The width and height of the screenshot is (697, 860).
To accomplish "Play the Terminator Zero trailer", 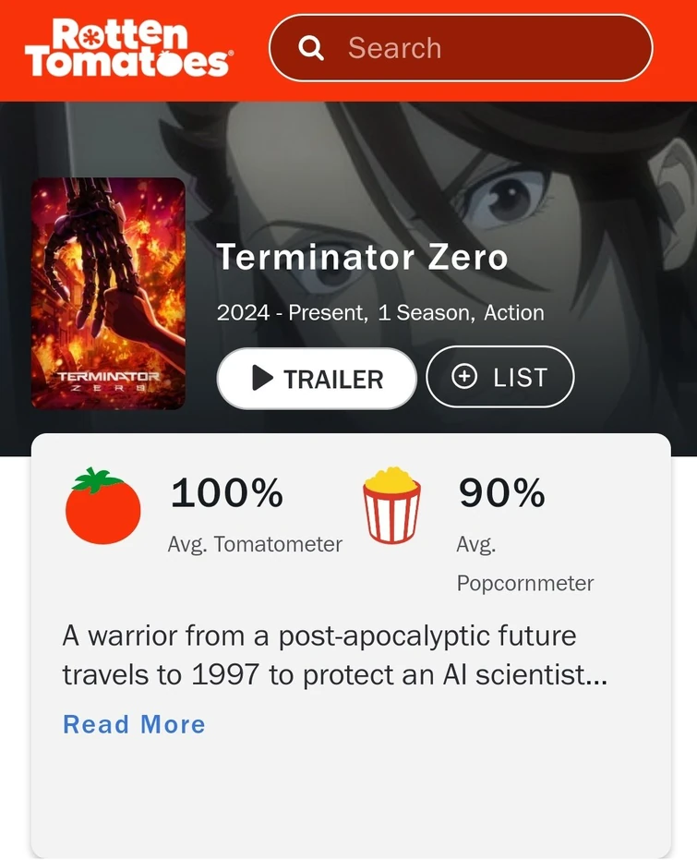I will click(317, 379).
